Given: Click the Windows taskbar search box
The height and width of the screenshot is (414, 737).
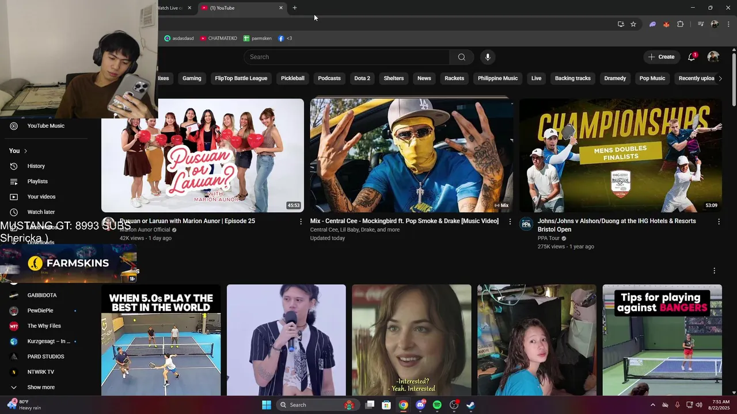Looking at the screenshot, I should coord(317,405).
